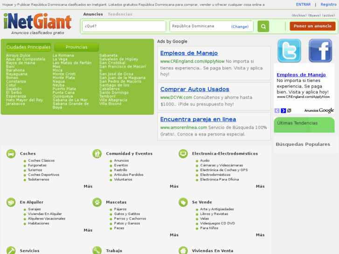This screenshot has height=254, width=339.
Task: Select the Provincias tab
Action: tap(76, 47)
